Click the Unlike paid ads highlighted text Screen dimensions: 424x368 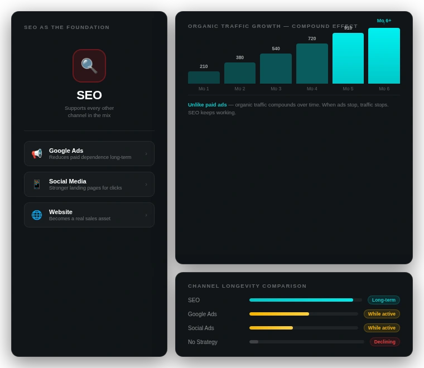[x=208, y=105]
